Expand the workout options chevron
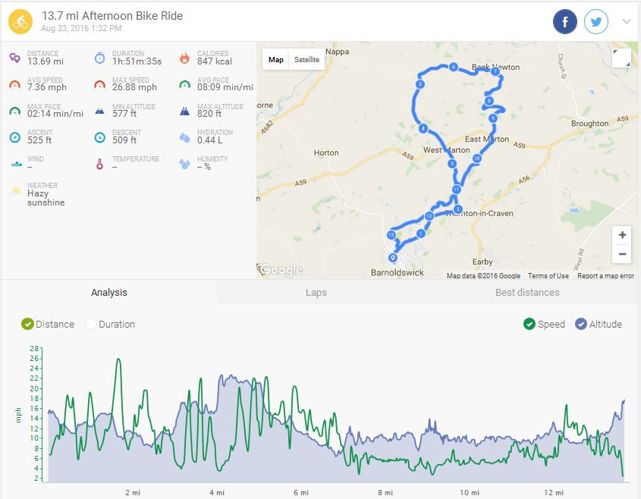The width and height of the screenshot is (641, 499). coord(627,22)
